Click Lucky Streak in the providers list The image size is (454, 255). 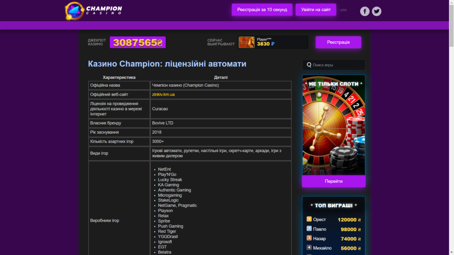(170, 180)
